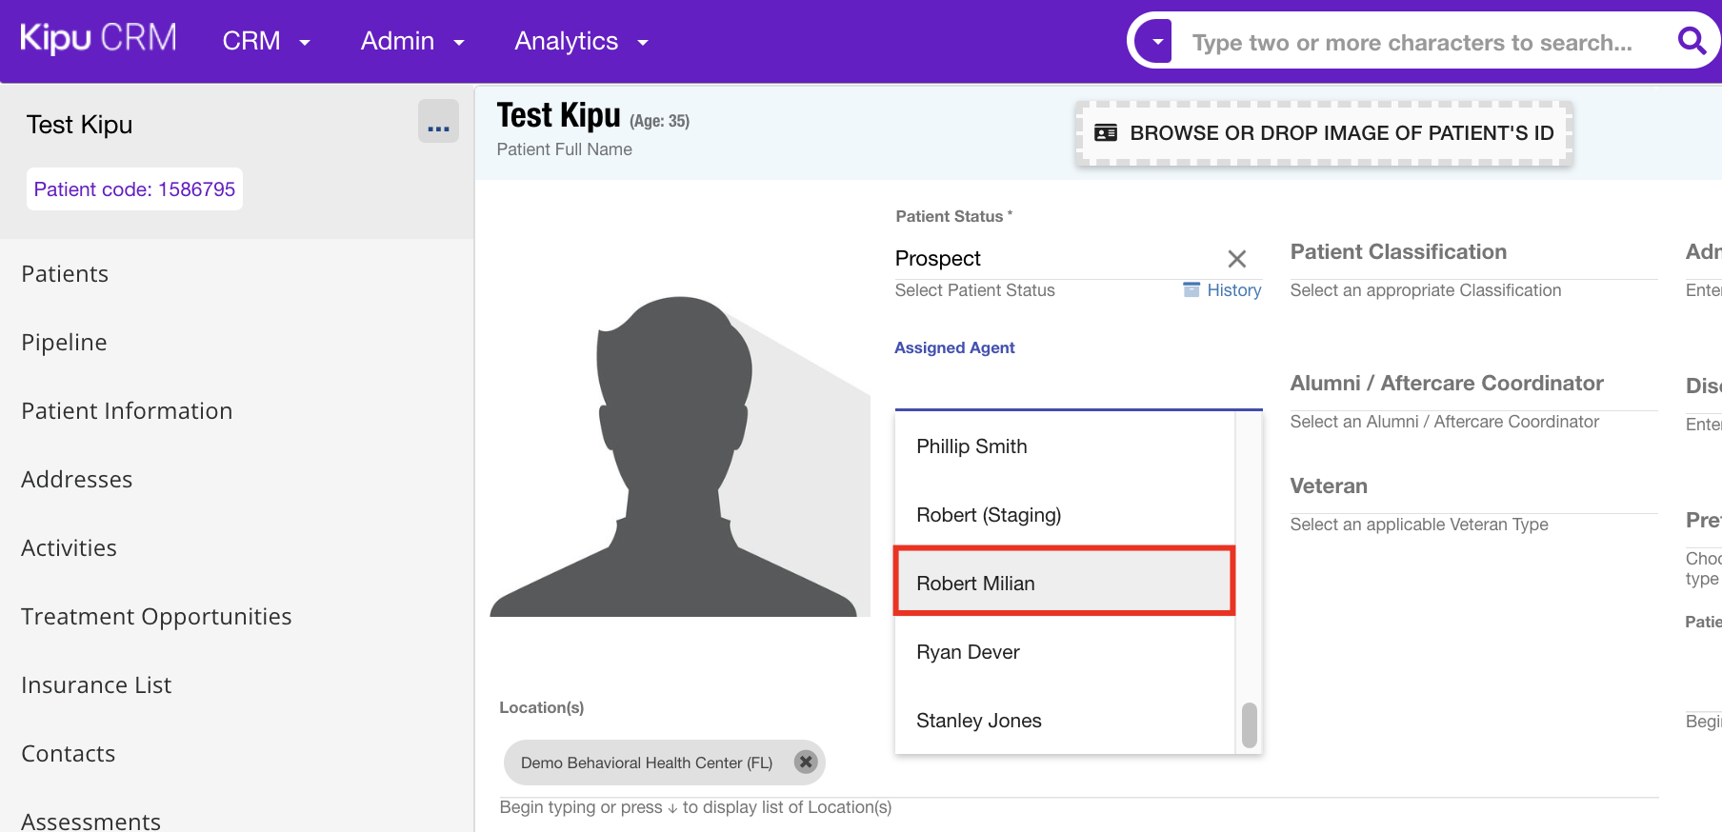
Task: Pick Stanley Jones in the dropdown list
Action: tap(978, 721)
